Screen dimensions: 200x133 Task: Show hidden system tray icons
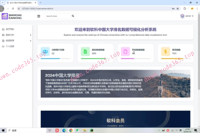point(159,130)
